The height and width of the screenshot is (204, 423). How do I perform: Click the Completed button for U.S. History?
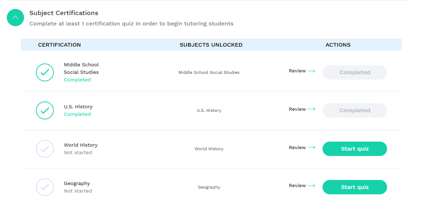[x=354, y=110]
